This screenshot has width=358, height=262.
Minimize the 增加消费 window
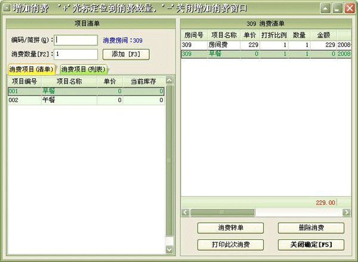(x=326, y=8)
